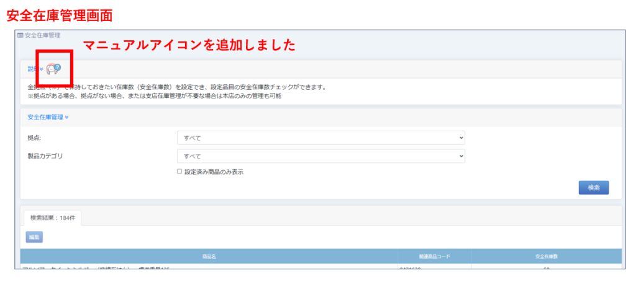The height and width of the screenshot is (286, 636).
Task: Collapse the 安全在庫管理 search panel header
Action: pos(48,117)
